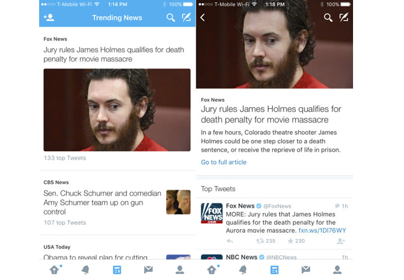Favorite the Fox News tweet showing 230
The height and width of the screenshot is (280, 404).
pyautogui.click(x=296, y=241)
